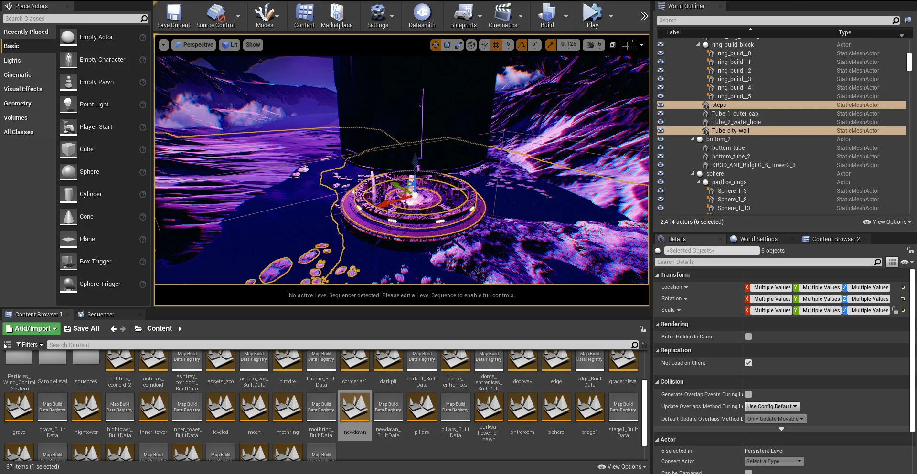Hide the steps actor with eye icon

tap(661, 105)
